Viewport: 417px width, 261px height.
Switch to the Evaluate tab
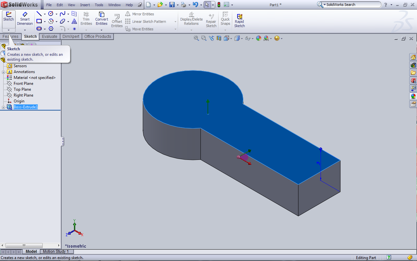coord(50,37)
